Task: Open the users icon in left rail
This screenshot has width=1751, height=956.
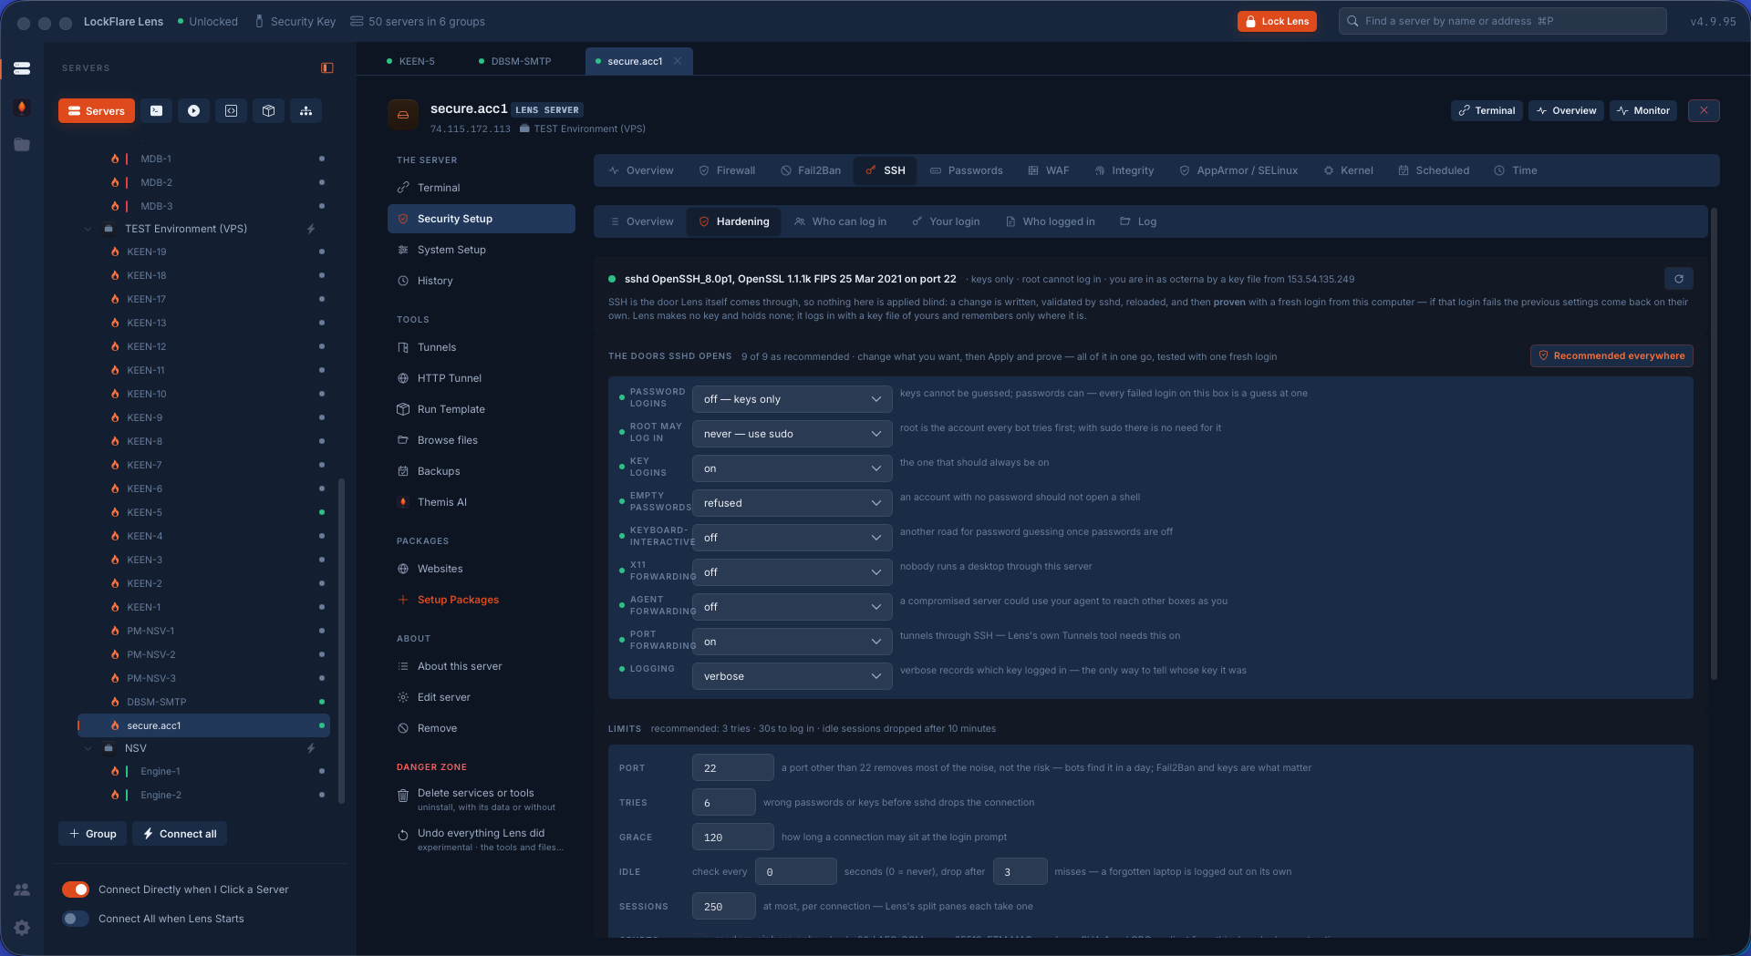Action: pos(22,889)
